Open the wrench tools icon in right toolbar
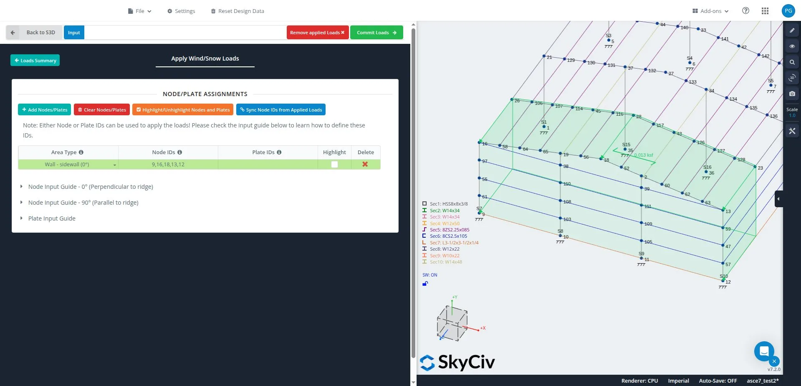The height and width of the screenshot is (386, 801). (792, 131)
